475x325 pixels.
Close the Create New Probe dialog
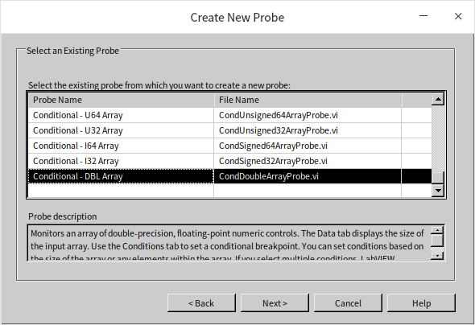point(458,16)
